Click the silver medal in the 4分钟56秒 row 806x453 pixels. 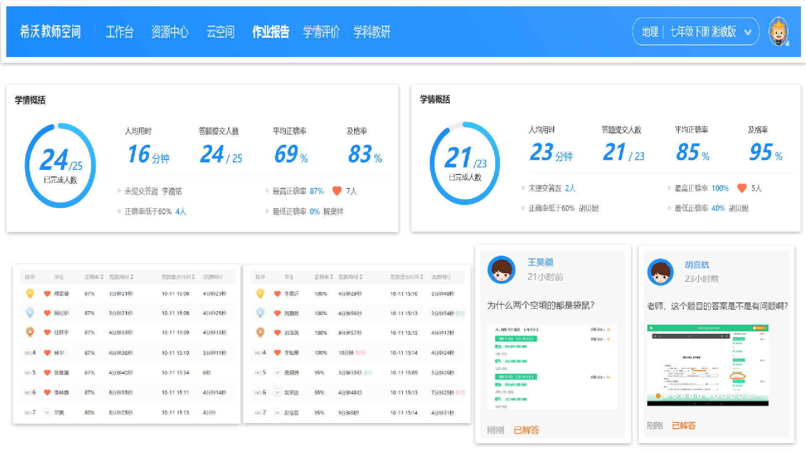click(260, 313)
